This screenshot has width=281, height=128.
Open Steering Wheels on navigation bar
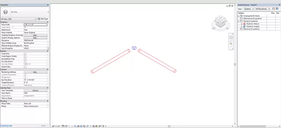(x=231, y=37)
